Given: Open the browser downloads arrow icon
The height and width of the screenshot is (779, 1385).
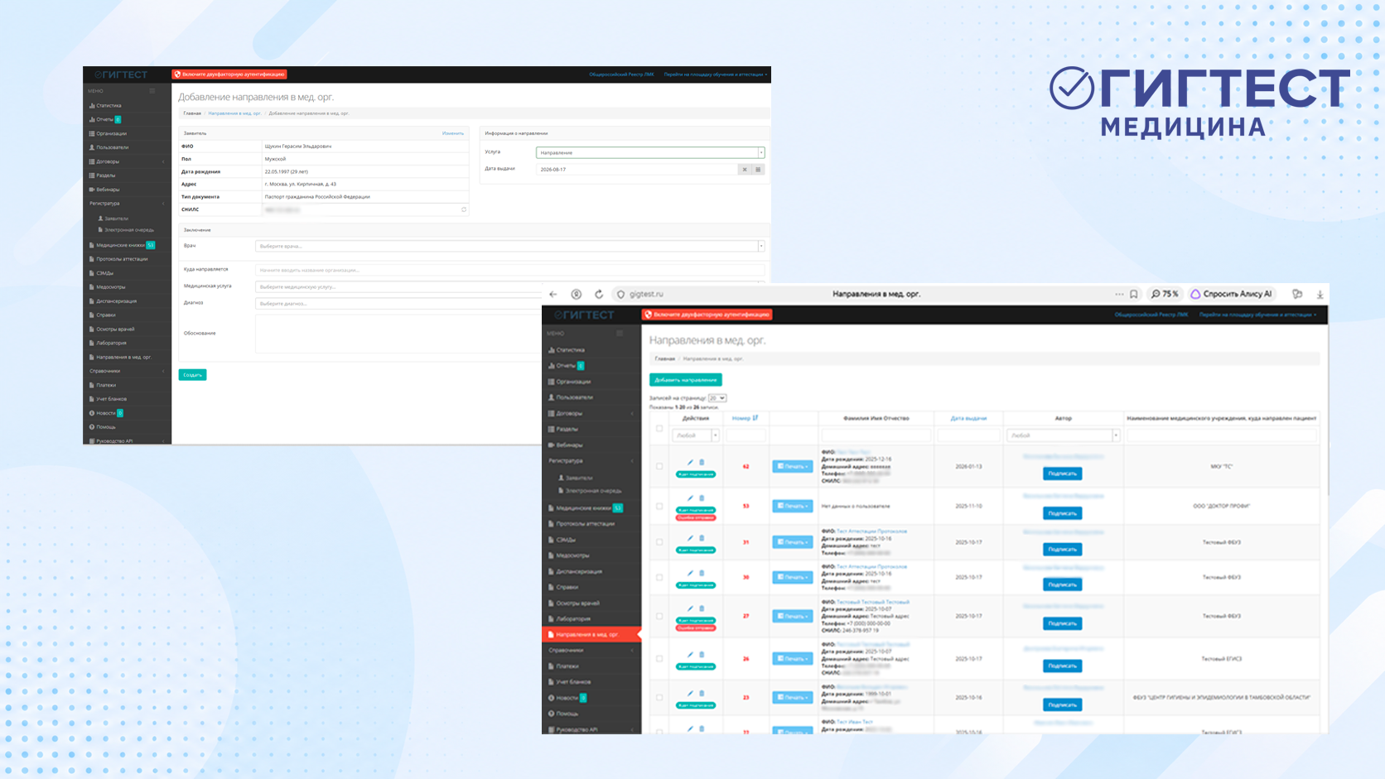Looking at the screenshot, I should [x=1320, y=294].
